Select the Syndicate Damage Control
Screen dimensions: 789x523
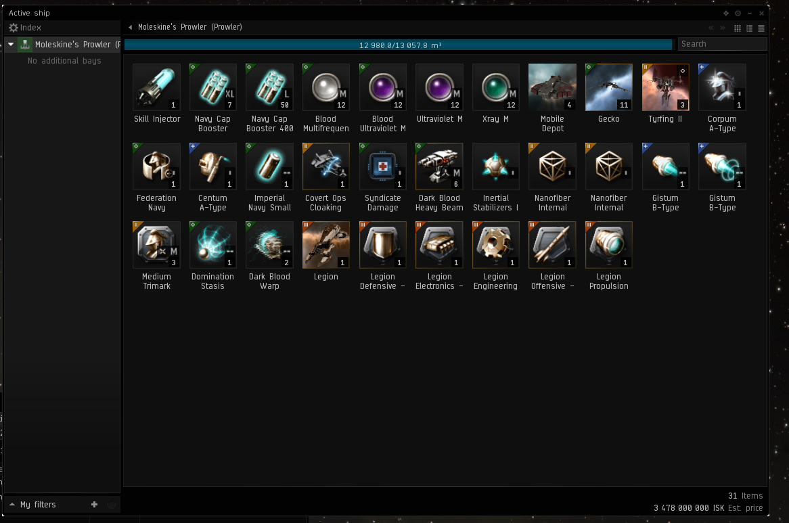(382, 166)
